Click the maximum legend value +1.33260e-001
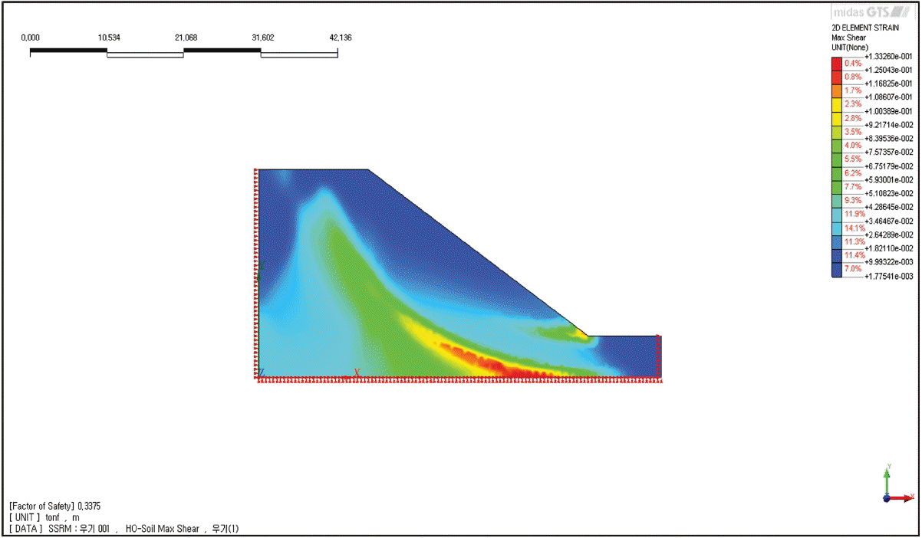Viewport: 922px width, 538px height. click(888, 56)
